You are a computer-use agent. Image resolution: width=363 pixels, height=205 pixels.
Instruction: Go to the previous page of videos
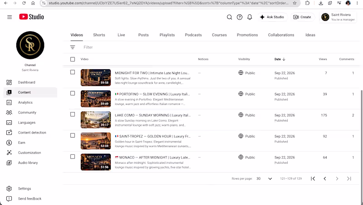coord(325,179)
